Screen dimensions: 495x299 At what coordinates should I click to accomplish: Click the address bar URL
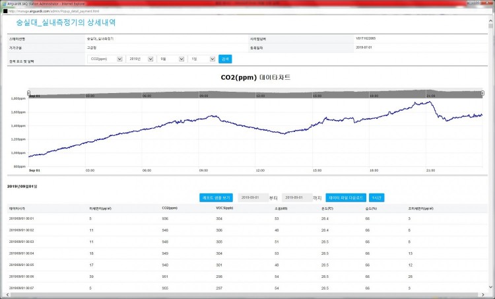[54, 11]
